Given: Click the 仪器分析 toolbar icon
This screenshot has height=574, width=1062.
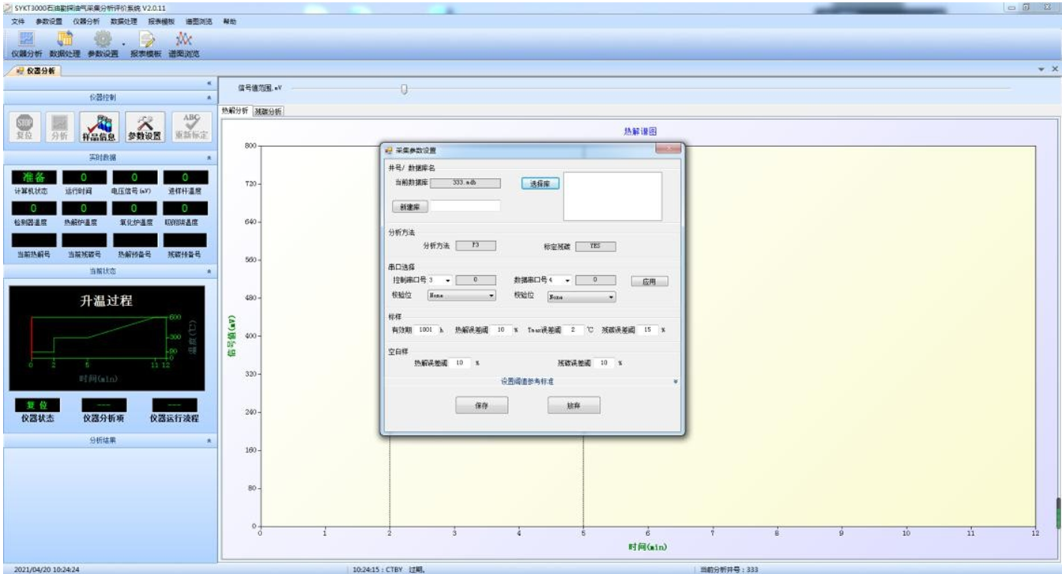Looking at the screenshot, I should (x=28, y=40).
